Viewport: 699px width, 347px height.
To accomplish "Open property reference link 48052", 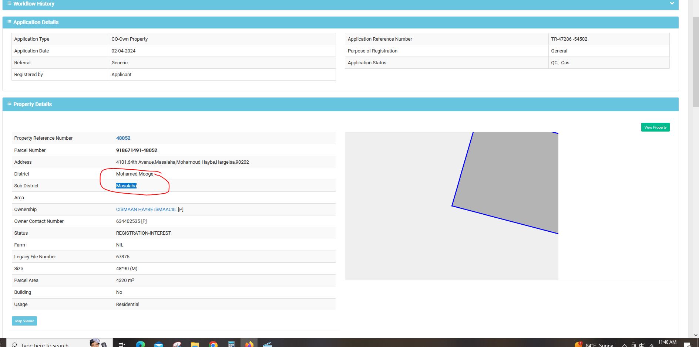I will pyautogui.click(x=123, y=138).
